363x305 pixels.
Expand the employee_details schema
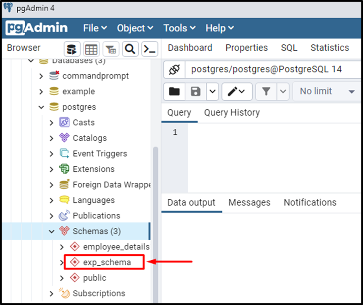[x=62, y=247]
